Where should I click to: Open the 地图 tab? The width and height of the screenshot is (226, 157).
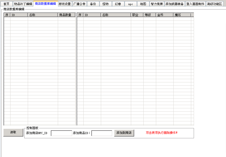pos(143,4)
